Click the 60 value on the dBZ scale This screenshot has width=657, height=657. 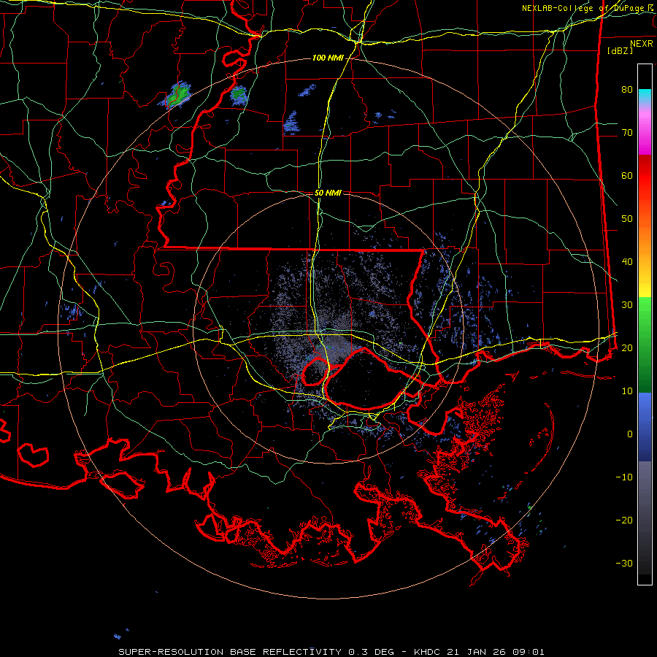(627, 175)
